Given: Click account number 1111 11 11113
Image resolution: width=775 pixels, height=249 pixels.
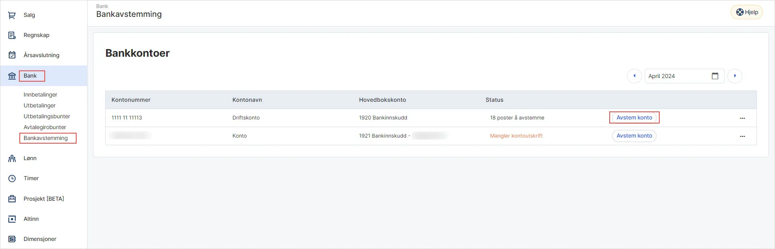Looking at the screenshot, I should [127, 118].
